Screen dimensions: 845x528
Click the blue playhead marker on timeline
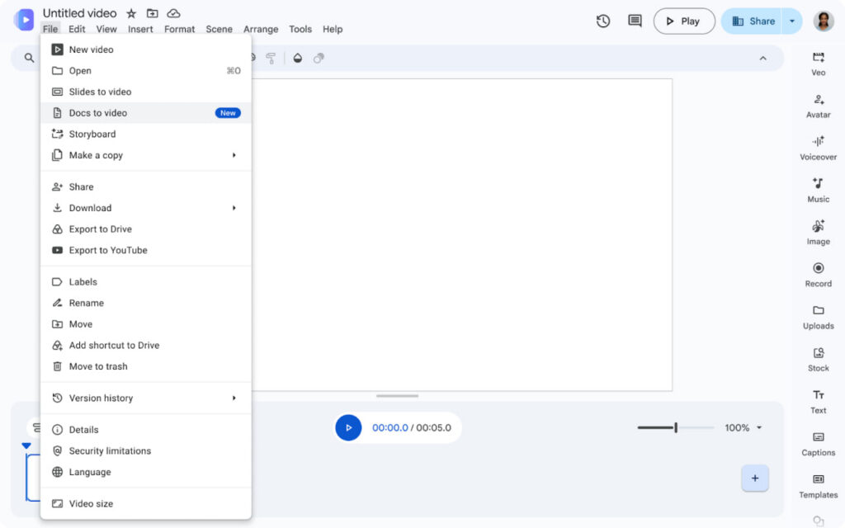point(26,445)
